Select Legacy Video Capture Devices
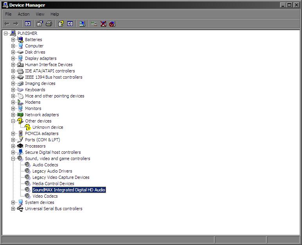302x245 pixels. (61, 177)
